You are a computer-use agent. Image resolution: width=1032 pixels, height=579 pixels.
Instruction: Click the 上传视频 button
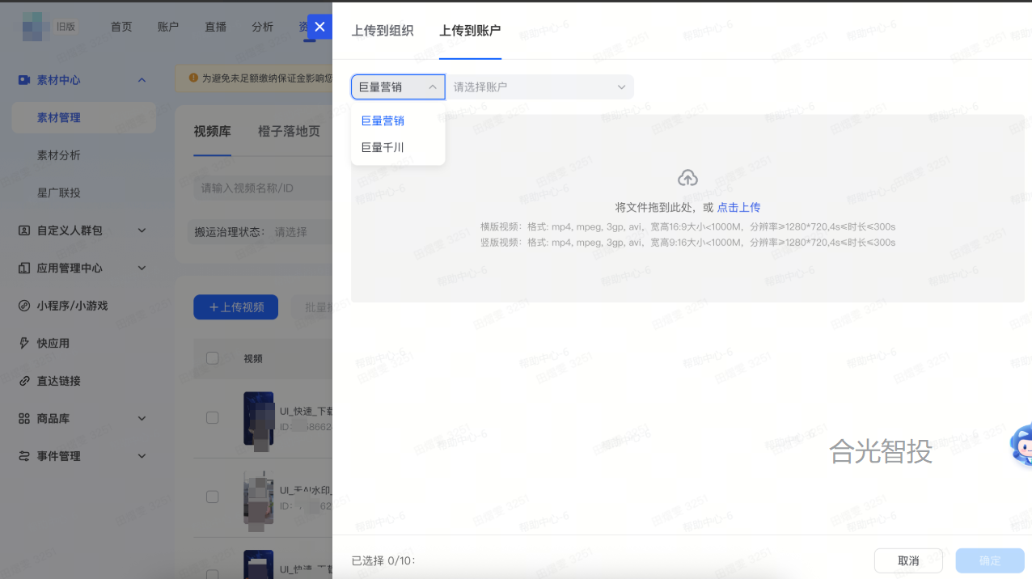(235, 307)
